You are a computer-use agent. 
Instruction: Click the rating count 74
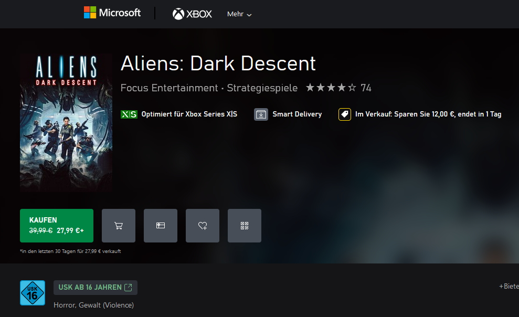tap(366, 88)
